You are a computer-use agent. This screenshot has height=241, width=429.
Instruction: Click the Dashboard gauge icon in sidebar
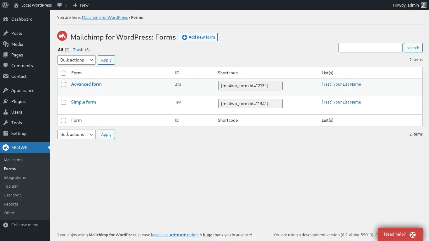coord(6,19)
